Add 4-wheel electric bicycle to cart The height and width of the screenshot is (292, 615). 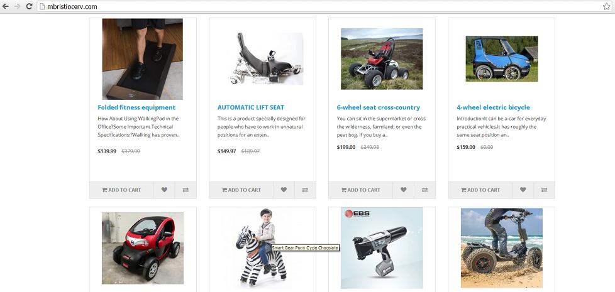[480, 190]
